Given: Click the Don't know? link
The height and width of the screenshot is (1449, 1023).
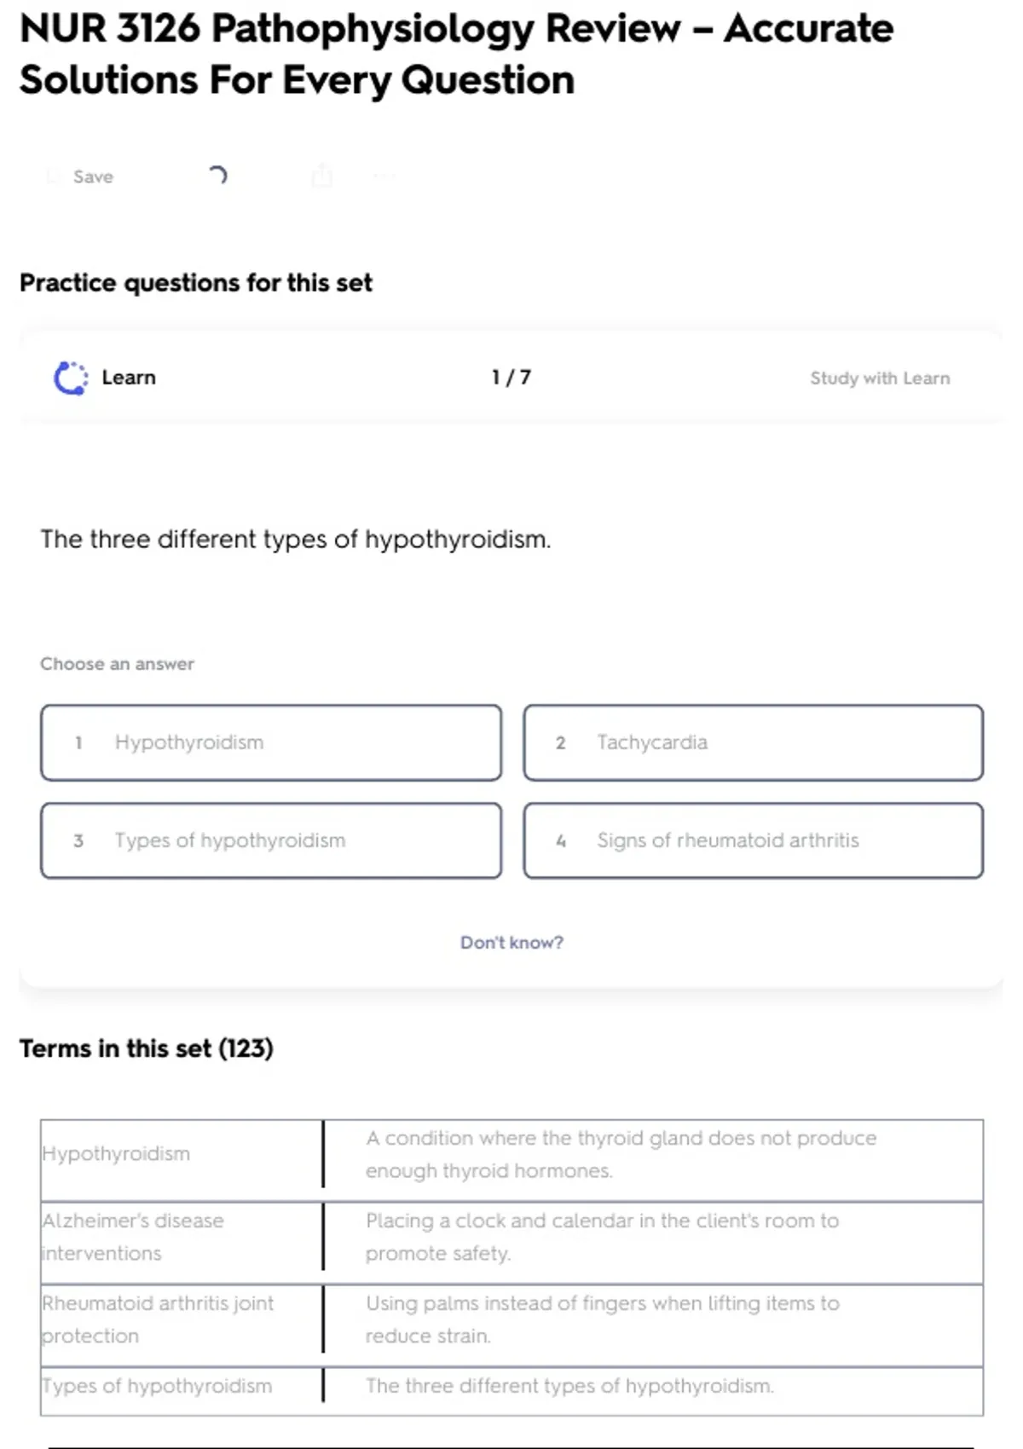Looking at the screenshot, I should tap(511, 943).
